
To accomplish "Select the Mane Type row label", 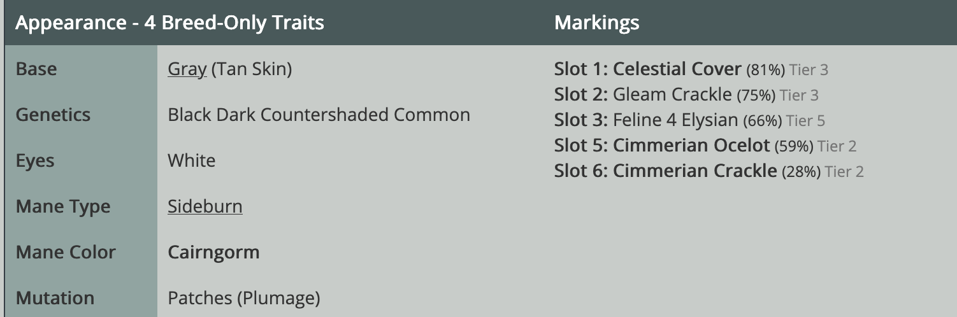I will point(63,206).
